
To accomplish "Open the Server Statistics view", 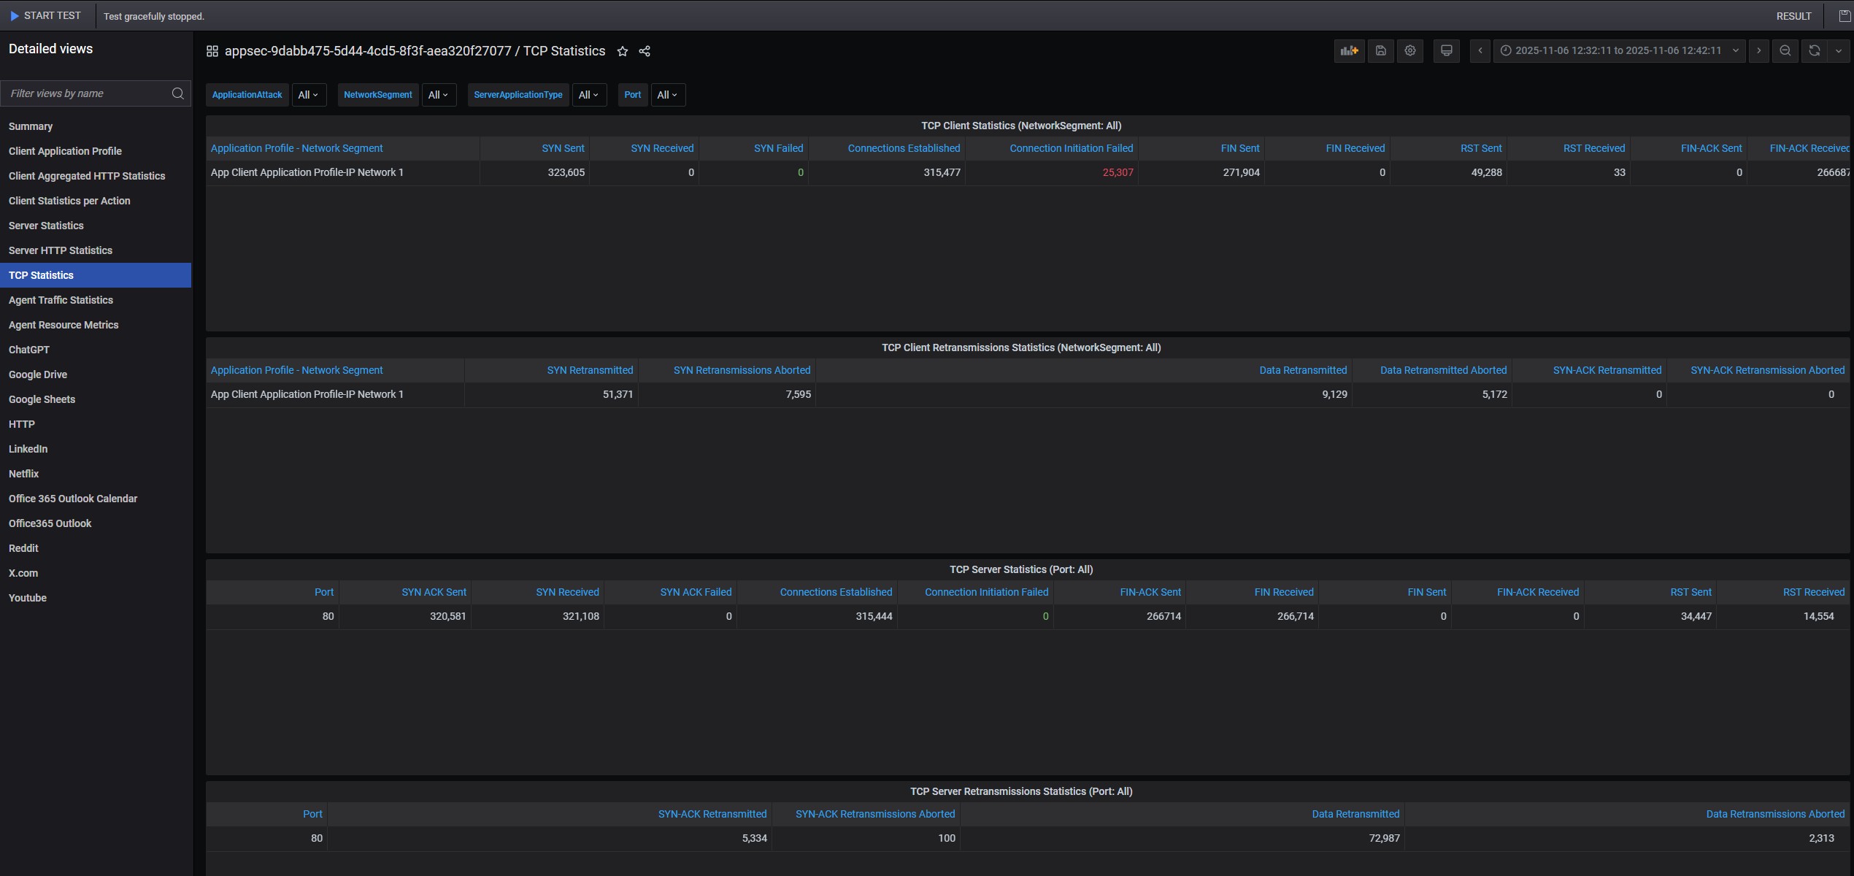I will click(46, 226).
